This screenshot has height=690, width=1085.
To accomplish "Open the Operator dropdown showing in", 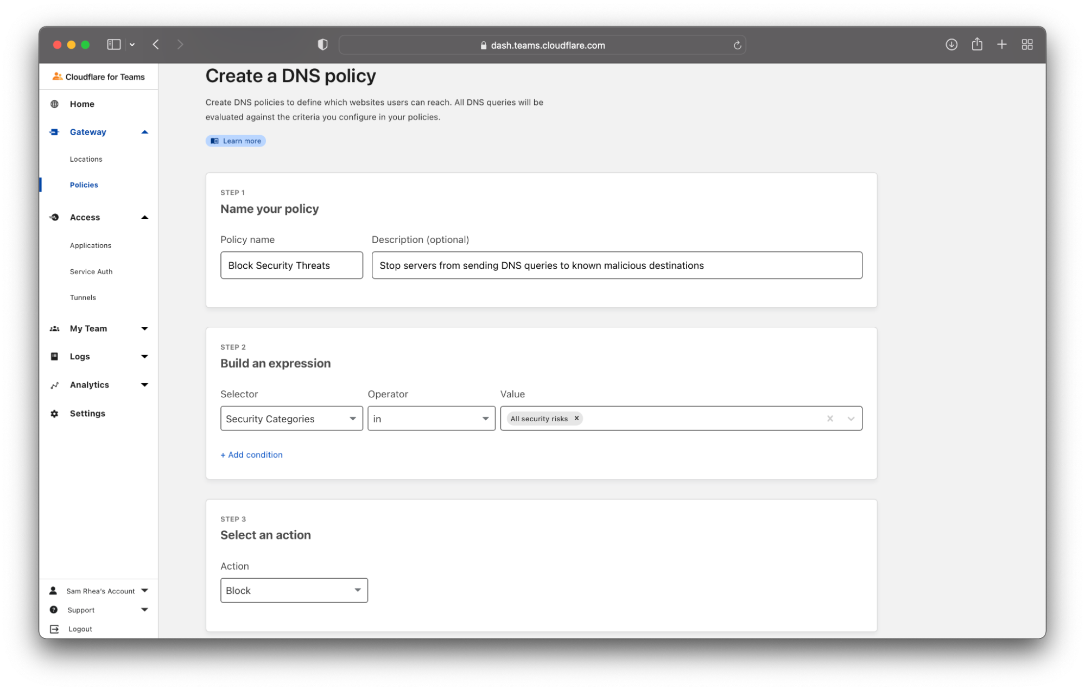I will [431, 419].
